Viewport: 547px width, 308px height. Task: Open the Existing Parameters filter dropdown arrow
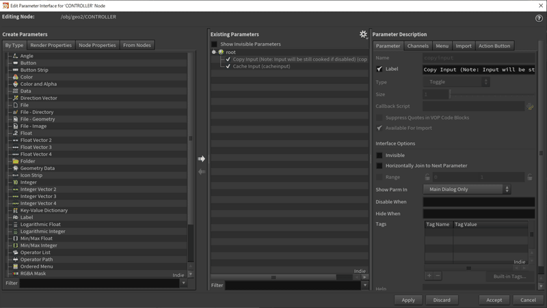pos(365,285)
